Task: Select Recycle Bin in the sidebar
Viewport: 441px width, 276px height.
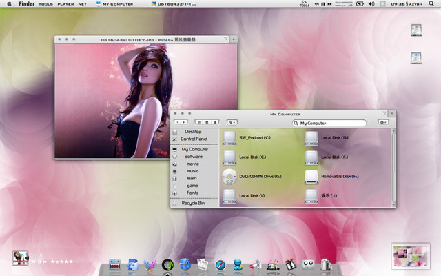Action: point(192,204)
